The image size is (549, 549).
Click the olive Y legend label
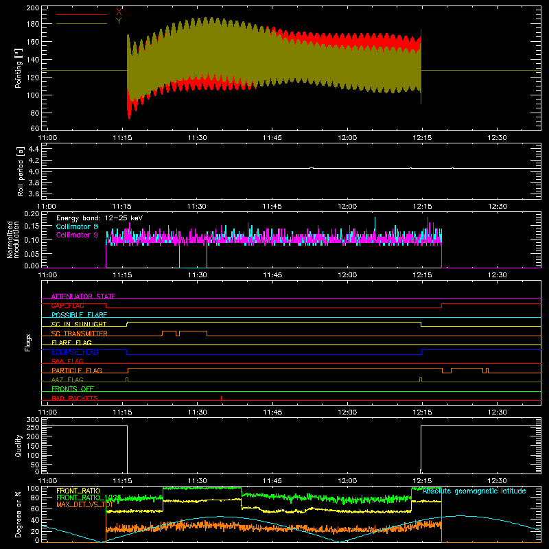(x=119, y=21)
